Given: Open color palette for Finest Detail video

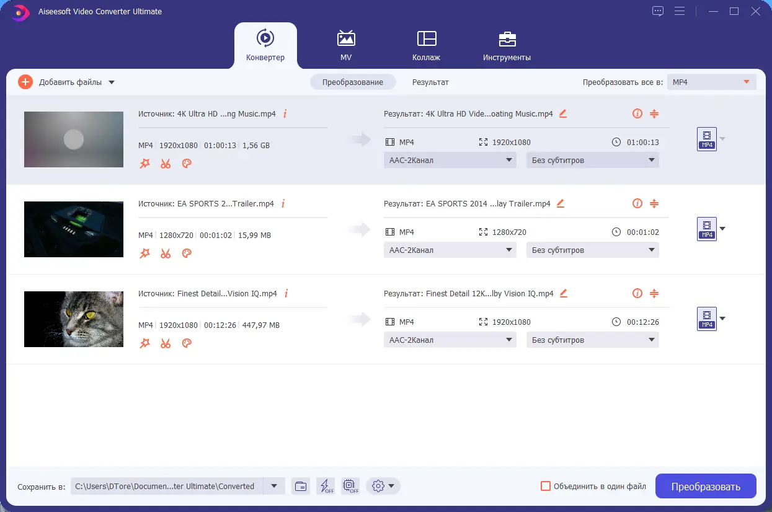Looking at the screenshot, I should (187, 343).
